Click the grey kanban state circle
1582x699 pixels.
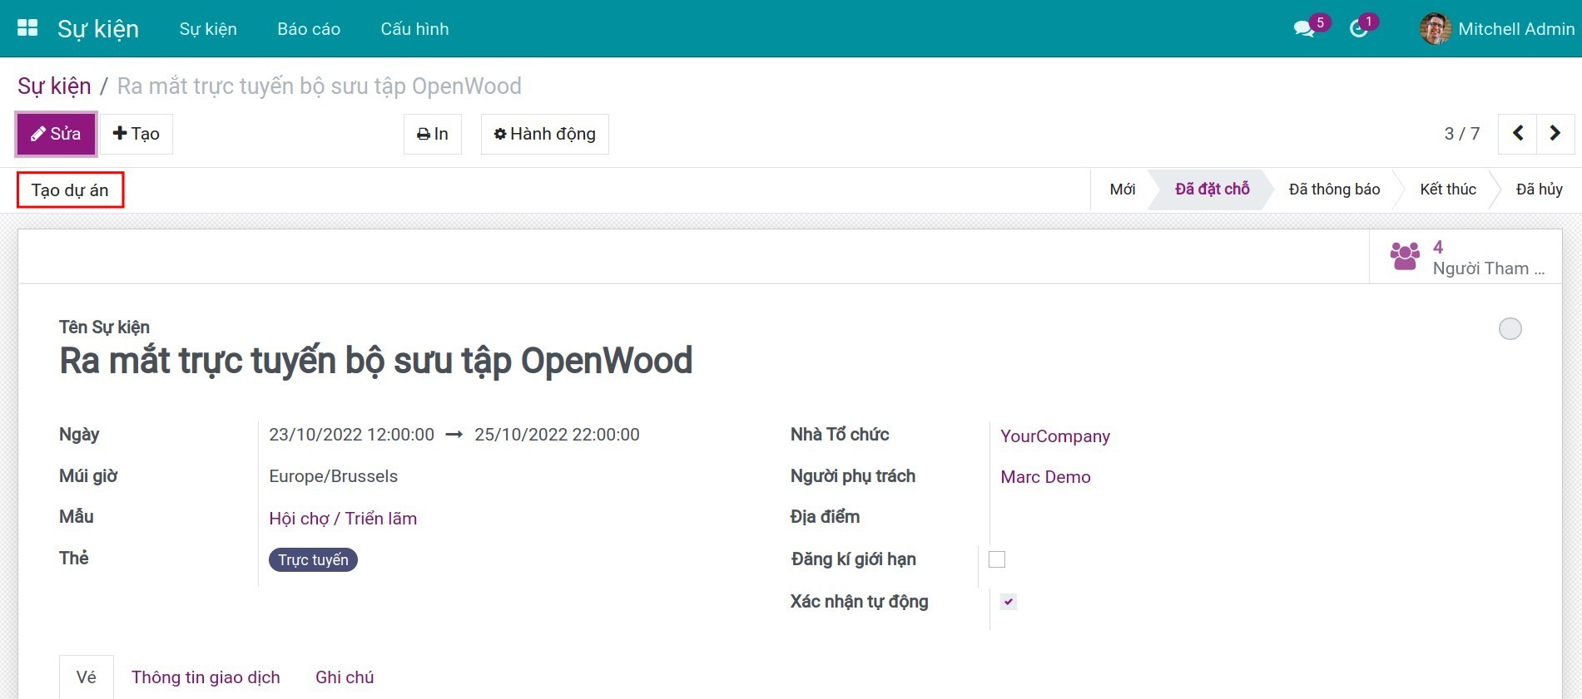(x=1510, y=329)
